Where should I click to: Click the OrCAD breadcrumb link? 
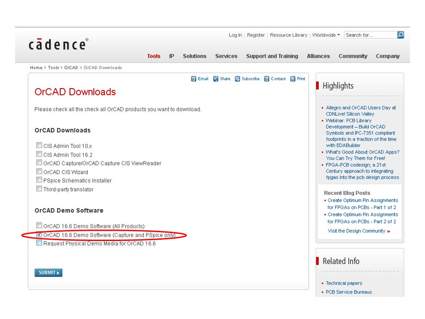tap(71, 67)
